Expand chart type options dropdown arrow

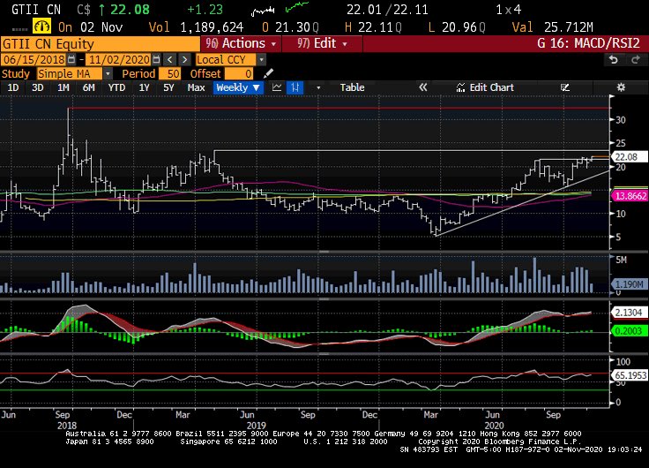point(318,87)
